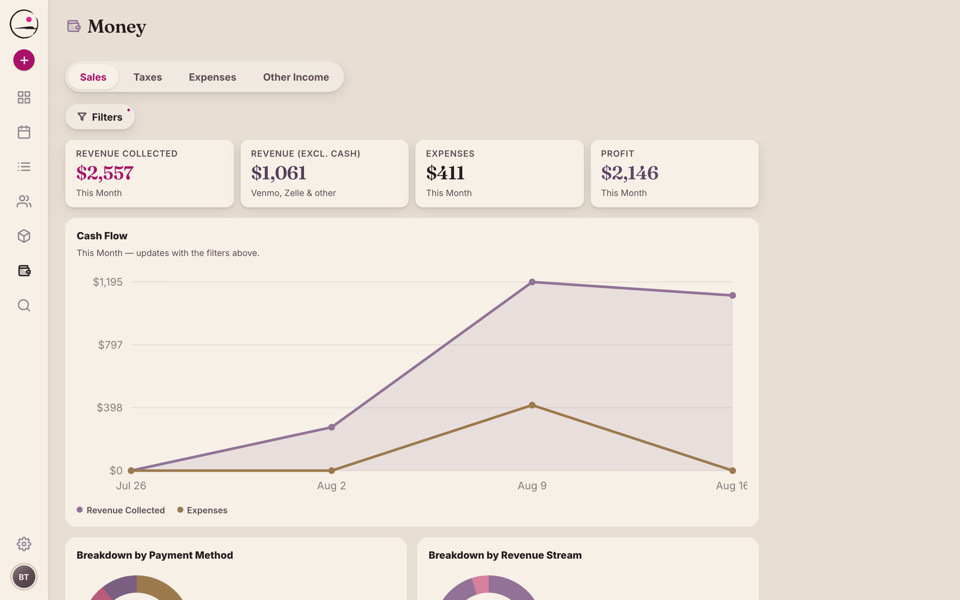Toggle the Expenses legend item
Viewport: 960px width, 600px height.
click(x=202, y=510)
